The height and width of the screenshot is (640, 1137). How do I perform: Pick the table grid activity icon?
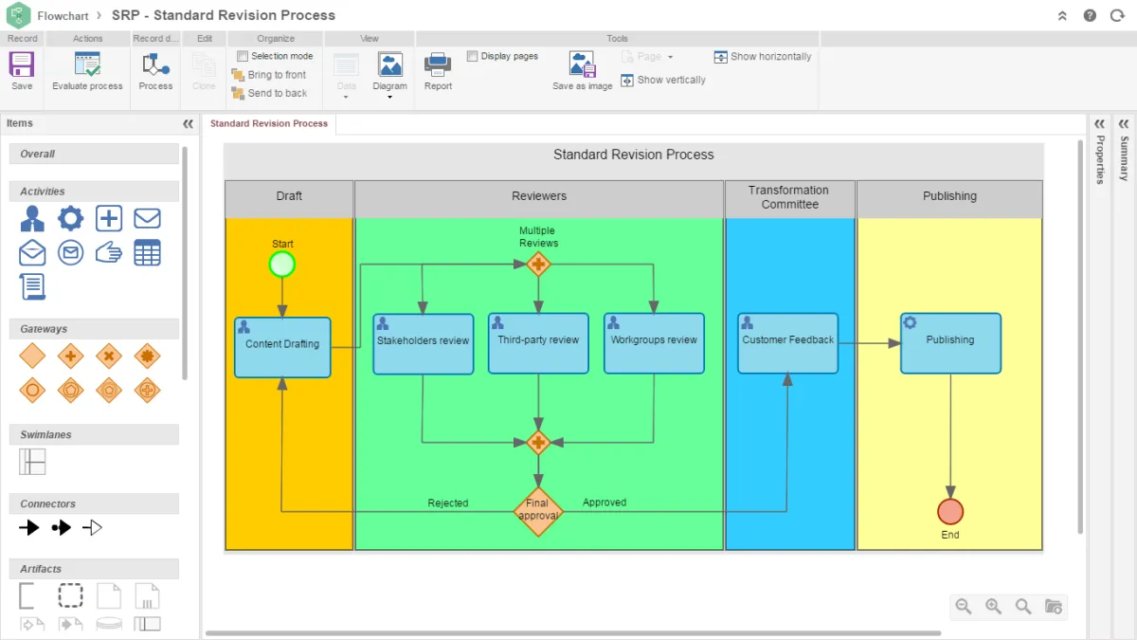(147, 252)
